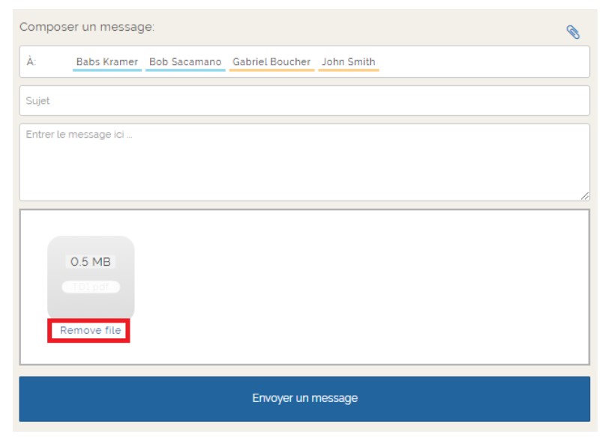Remove the attached file via Remove file
Image resolution: width=608 pixels, height=443 pixels.
pos(90,331)
